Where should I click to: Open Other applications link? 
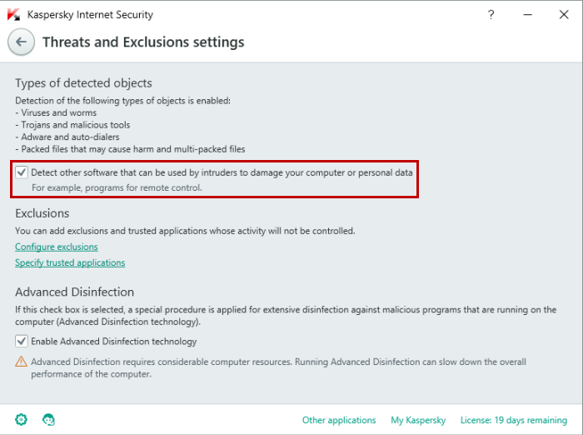point(339,420)
